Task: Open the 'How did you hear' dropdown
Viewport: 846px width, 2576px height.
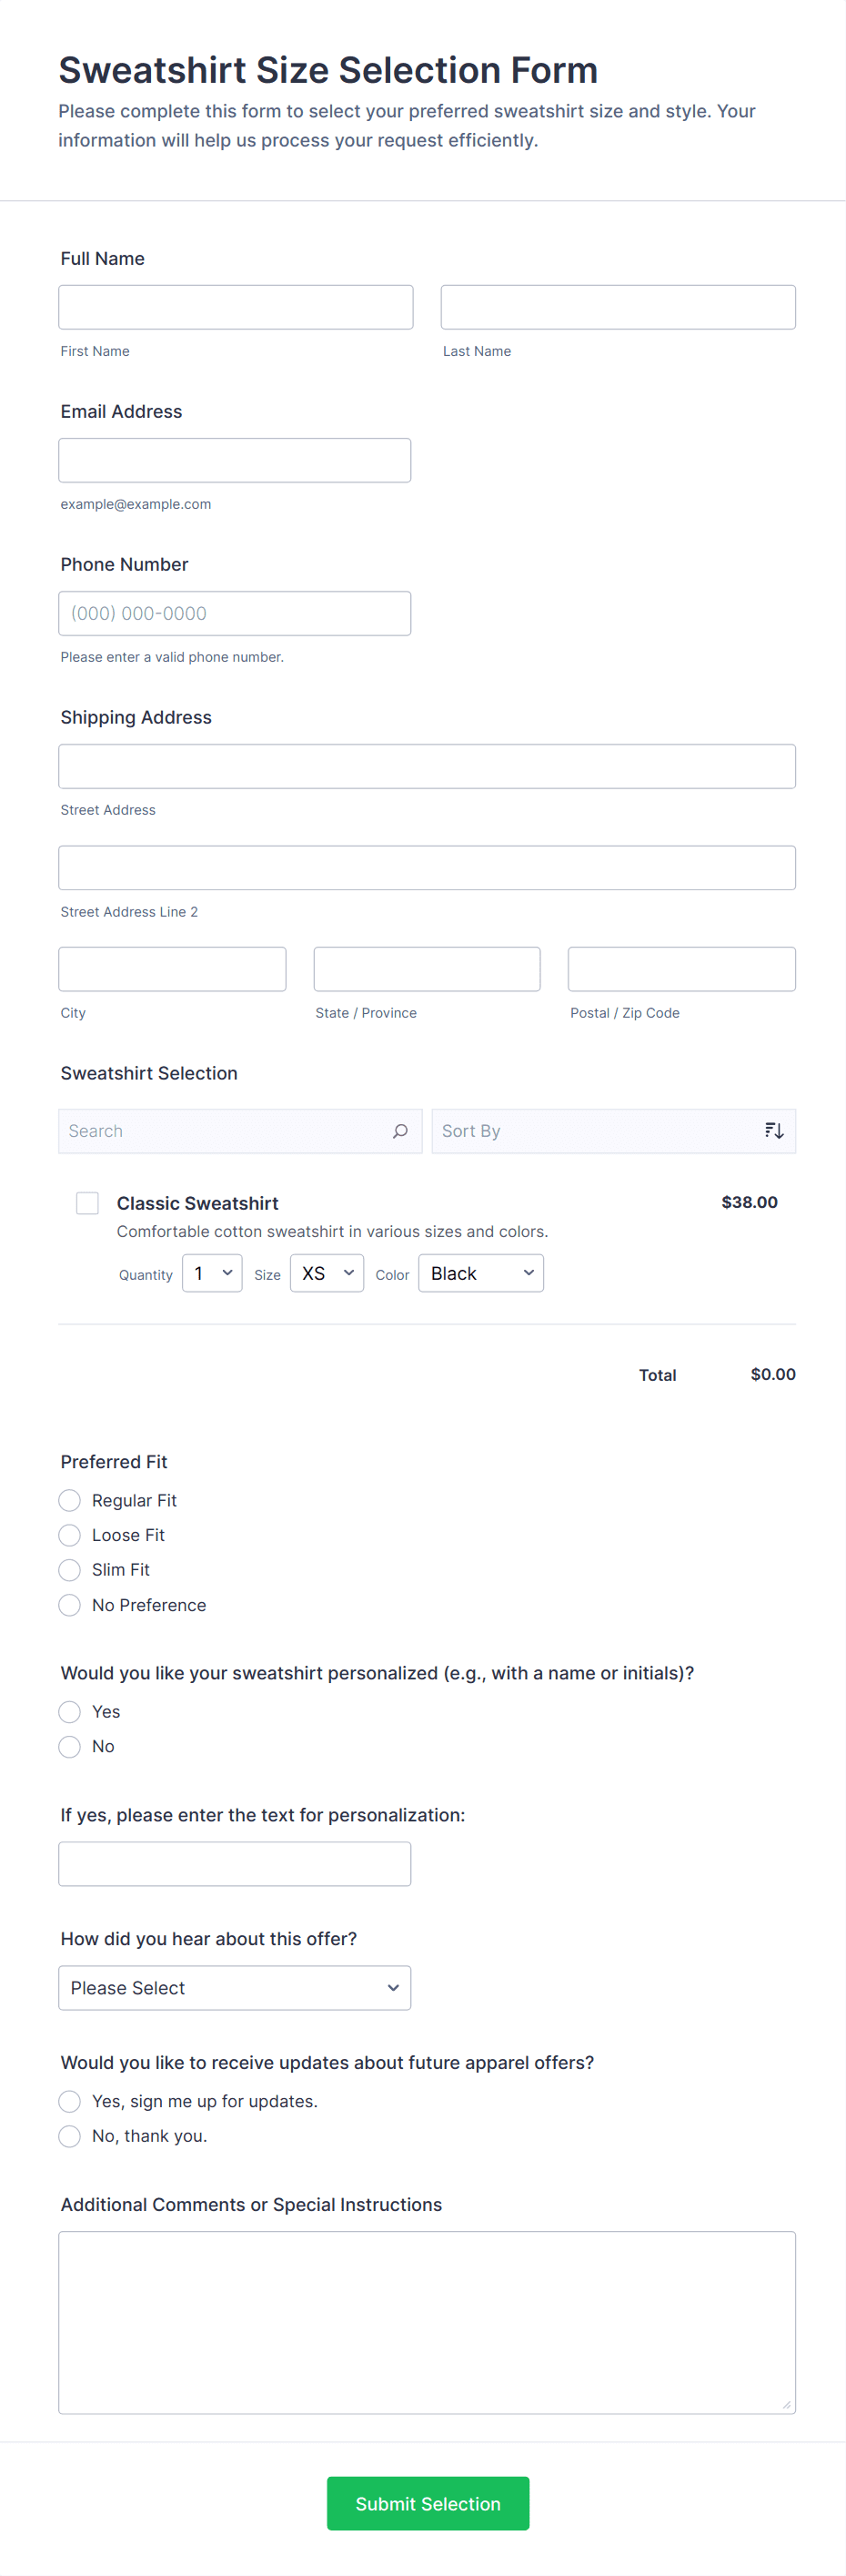Action: (x=235, y=1988)
